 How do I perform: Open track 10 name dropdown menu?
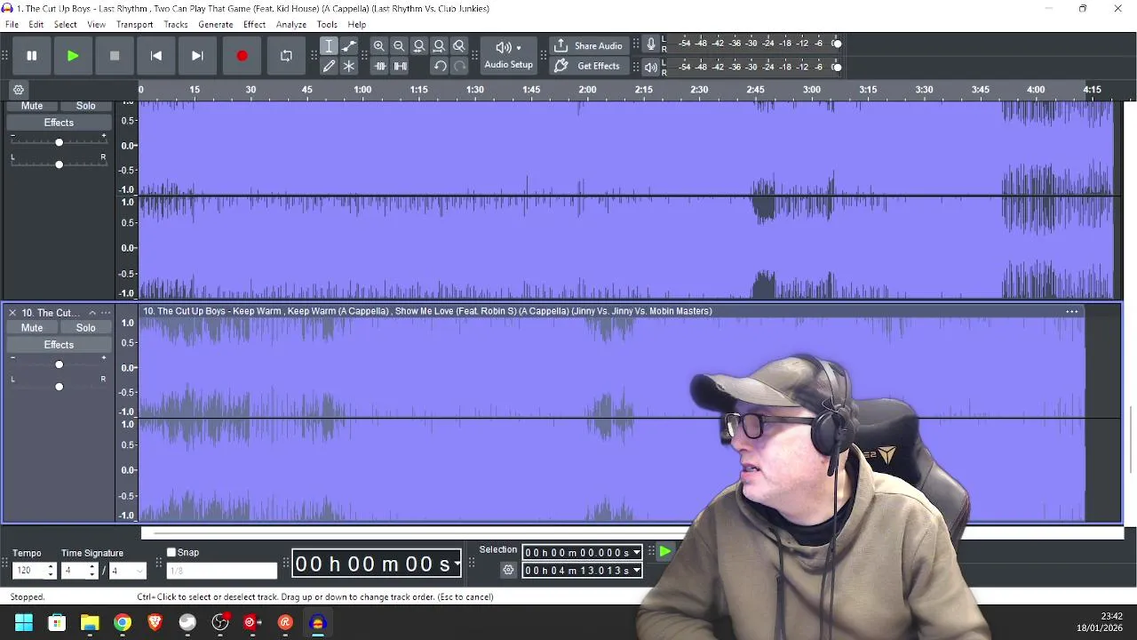tap(52, 313)
